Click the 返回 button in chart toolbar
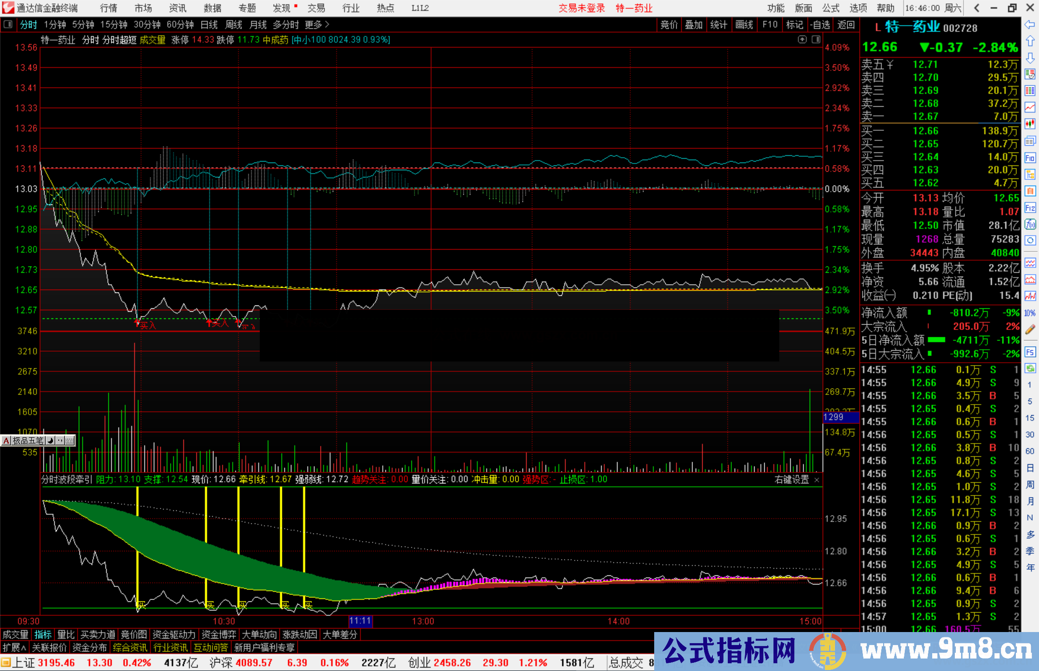 [x=846, y=25]
